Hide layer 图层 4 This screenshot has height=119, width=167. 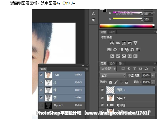click(x=102, y=98)
